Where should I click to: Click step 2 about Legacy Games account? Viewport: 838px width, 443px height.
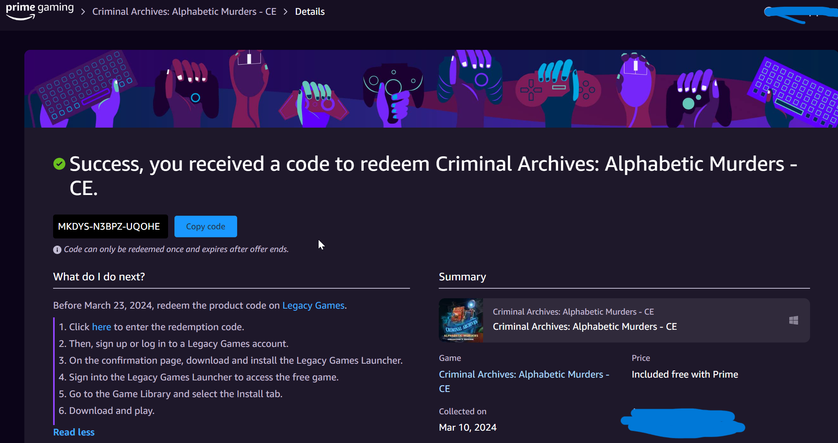173,344
